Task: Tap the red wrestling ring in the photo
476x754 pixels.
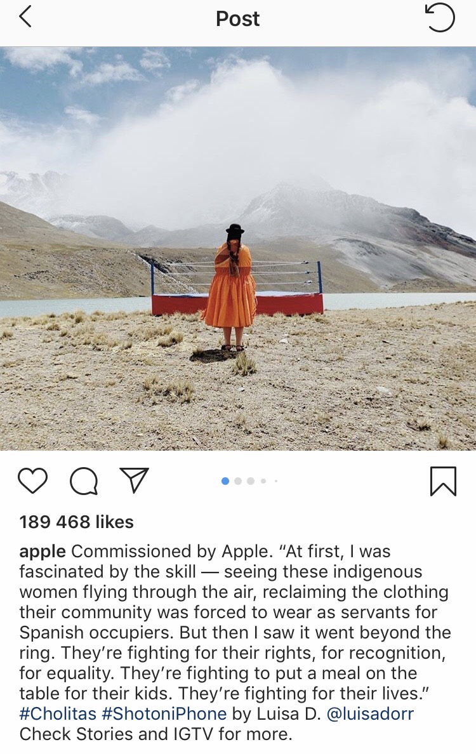Action: click(237, 289)
